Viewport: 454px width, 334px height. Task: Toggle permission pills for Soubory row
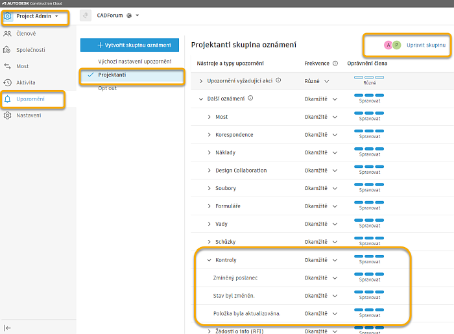[370, 188]
